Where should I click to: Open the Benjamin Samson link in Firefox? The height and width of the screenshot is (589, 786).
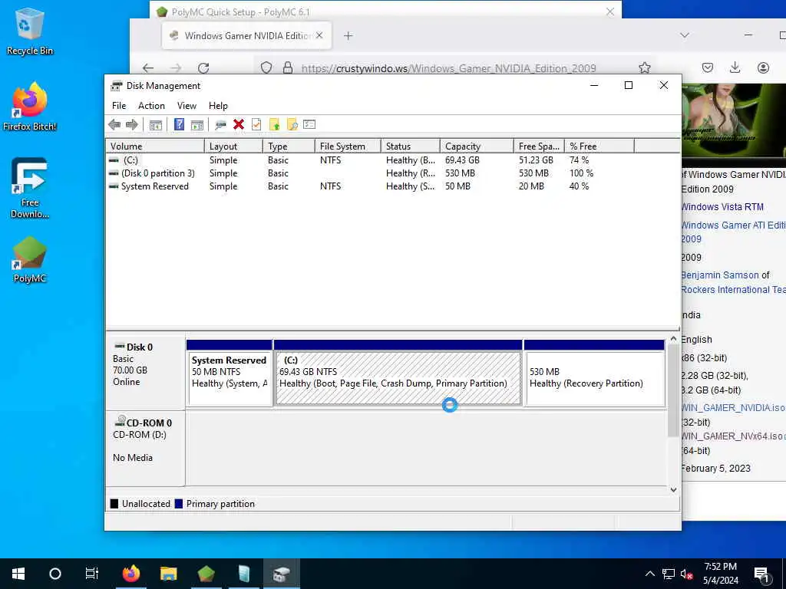click(720, 275)
